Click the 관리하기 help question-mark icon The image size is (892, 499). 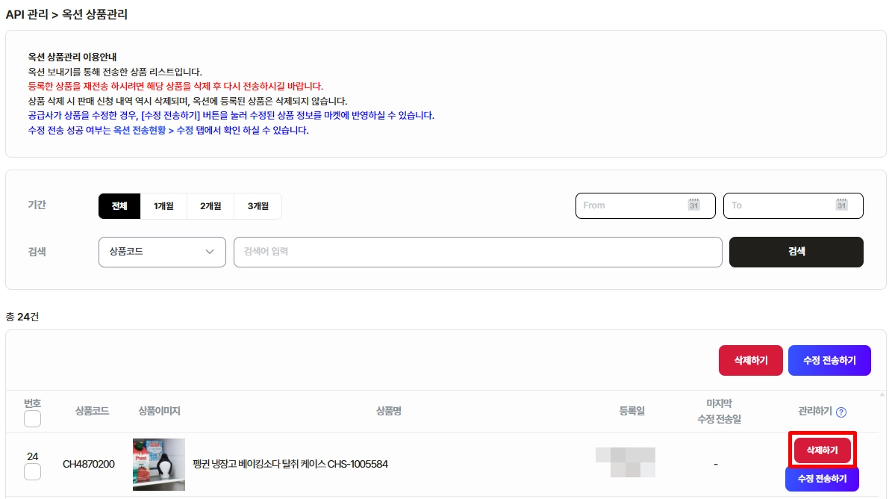841,412
